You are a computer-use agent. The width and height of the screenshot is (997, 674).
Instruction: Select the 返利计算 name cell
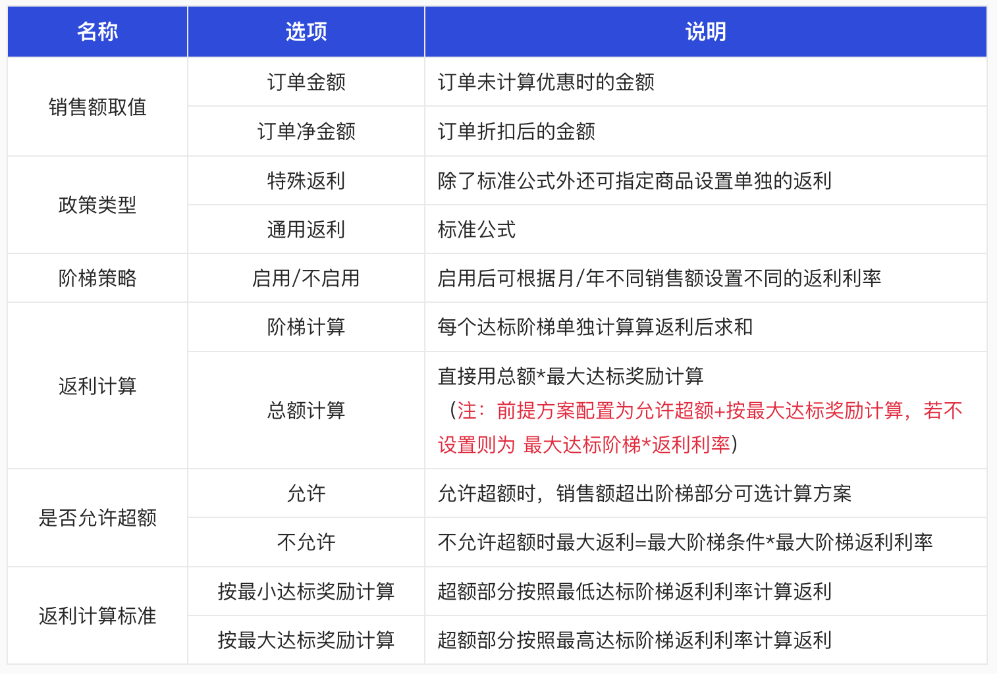97,386
